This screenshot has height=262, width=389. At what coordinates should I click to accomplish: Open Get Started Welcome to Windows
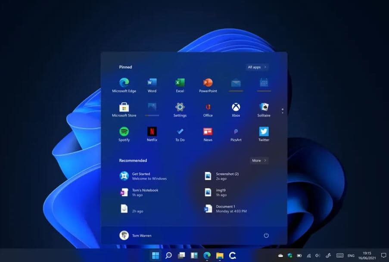(143, 176)
